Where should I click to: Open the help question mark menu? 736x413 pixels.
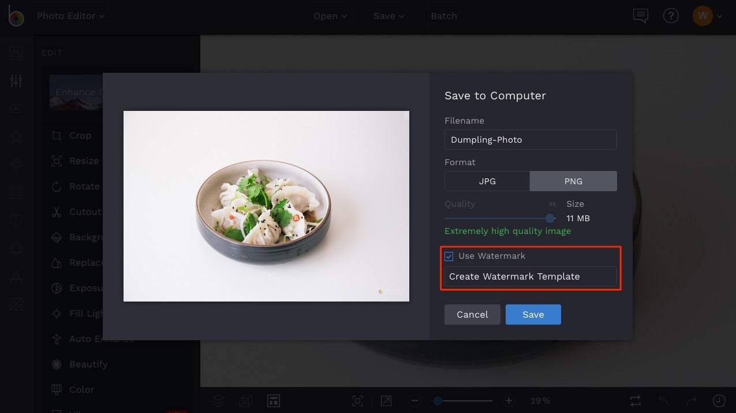671,16
